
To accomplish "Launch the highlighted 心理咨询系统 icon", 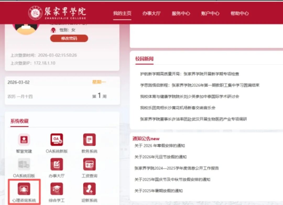I will click(24, 189).
